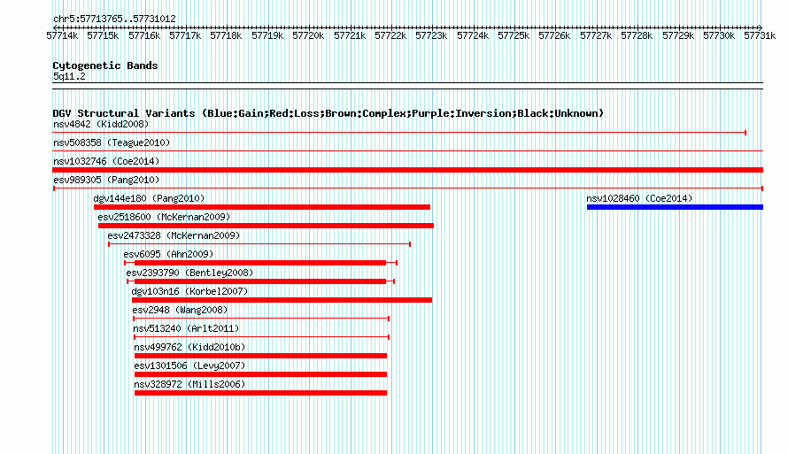Open dgv144e180 (Pang2010) variant label
The height and width of the screenshot is (454, 788).
pos(150,198)
